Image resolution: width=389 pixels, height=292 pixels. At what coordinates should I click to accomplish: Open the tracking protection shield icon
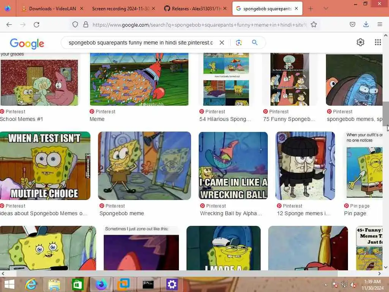pos(75,24)
